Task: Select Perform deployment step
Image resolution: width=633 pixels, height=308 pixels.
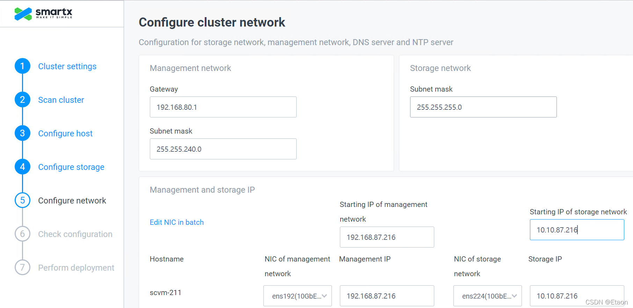Action: point(76,268)
